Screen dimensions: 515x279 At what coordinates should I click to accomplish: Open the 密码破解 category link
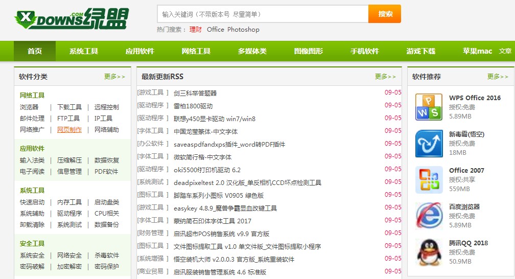(x=32, y=267)
